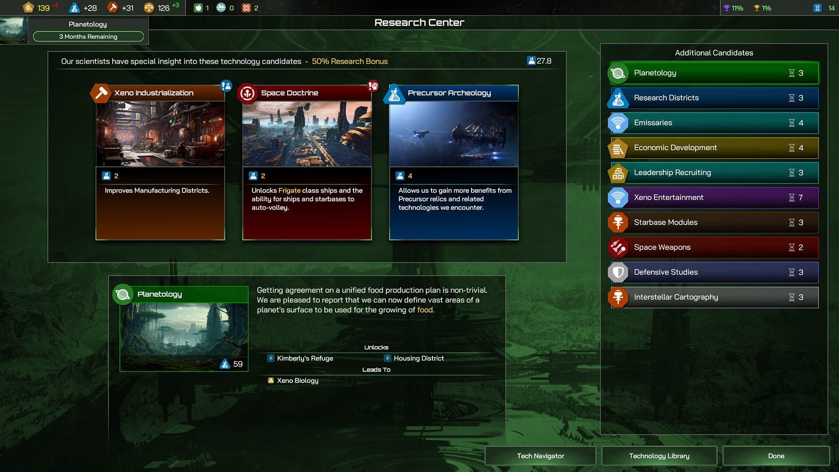Choose Economic Development technology
Viewport: 839px width, 472px height.
(714, 148)
